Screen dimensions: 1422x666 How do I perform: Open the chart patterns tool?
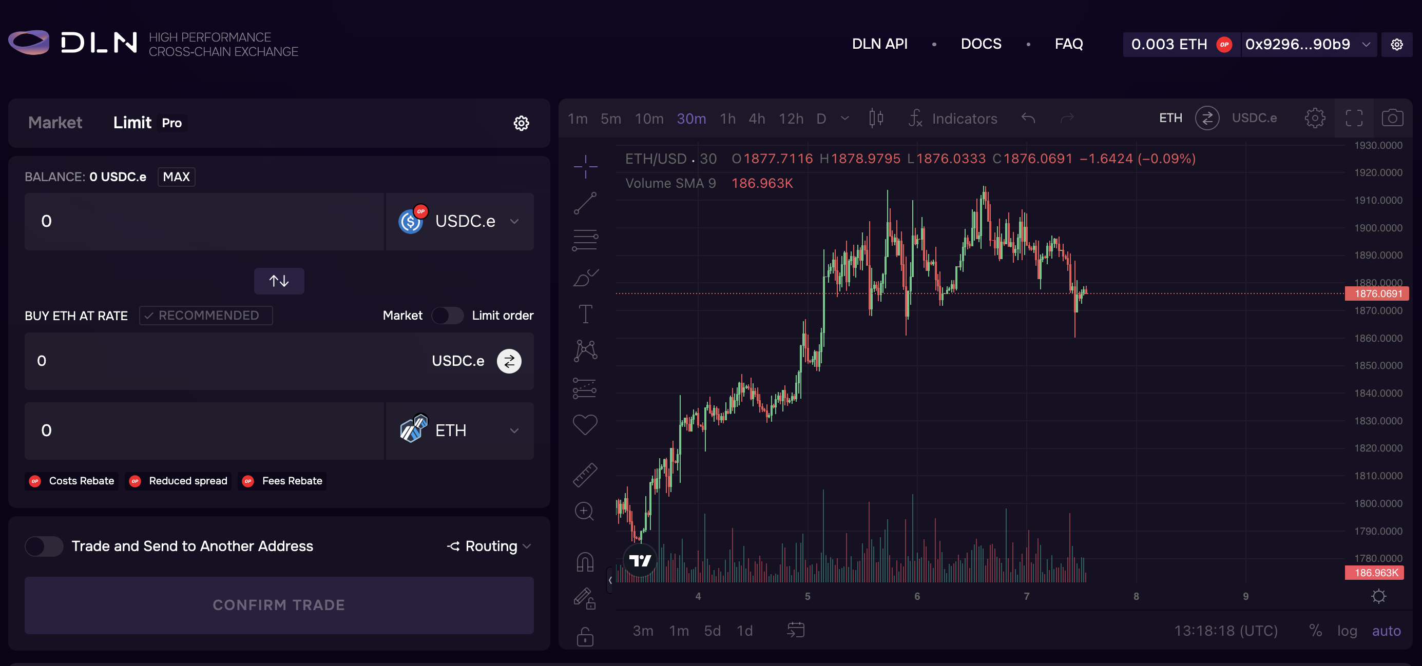click(585, 351)
